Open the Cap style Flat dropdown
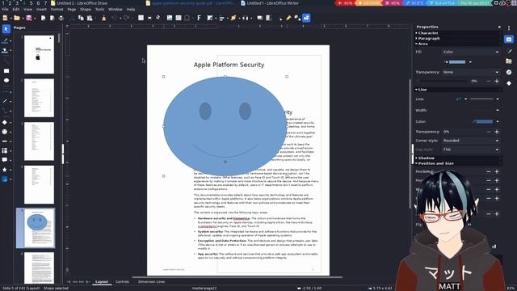The image size is (517, 291). (471, 150)
